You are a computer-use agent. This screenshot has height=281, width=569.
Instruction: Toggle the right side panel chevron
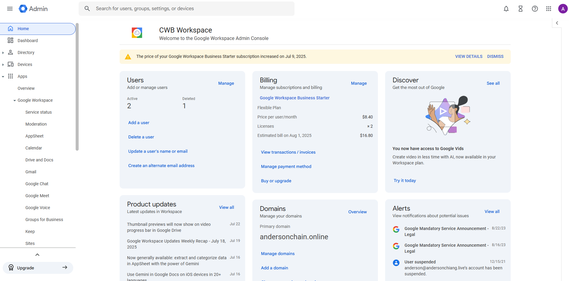tap(557, 23)
